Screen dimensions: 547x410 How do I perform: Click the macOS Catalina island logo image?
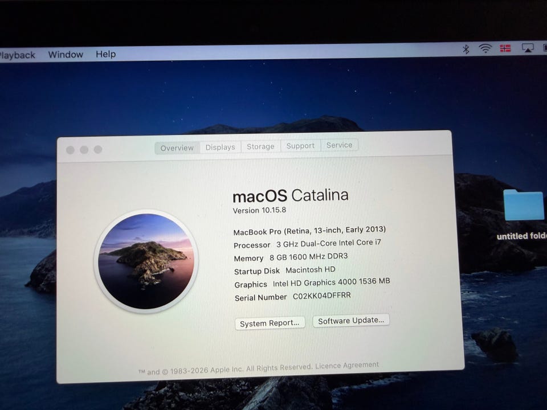[146, 261]
